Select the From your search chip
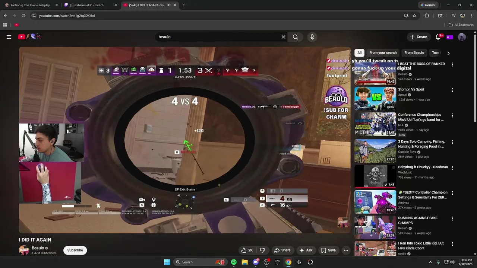Screen dimensions: 477x268 pyautogui.click(x=383, y=53)
